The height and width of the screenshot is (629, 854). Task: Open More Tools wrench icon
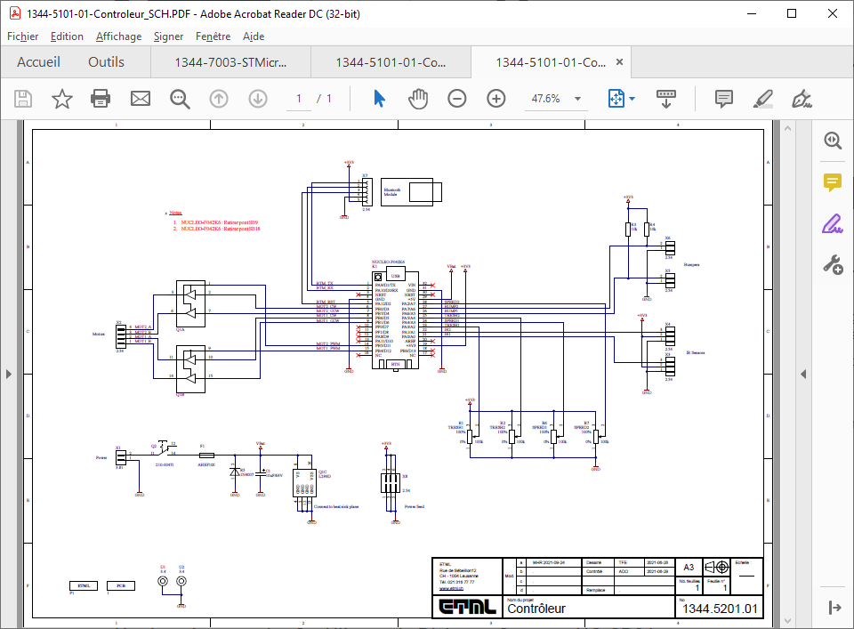[x=833, y=265]
